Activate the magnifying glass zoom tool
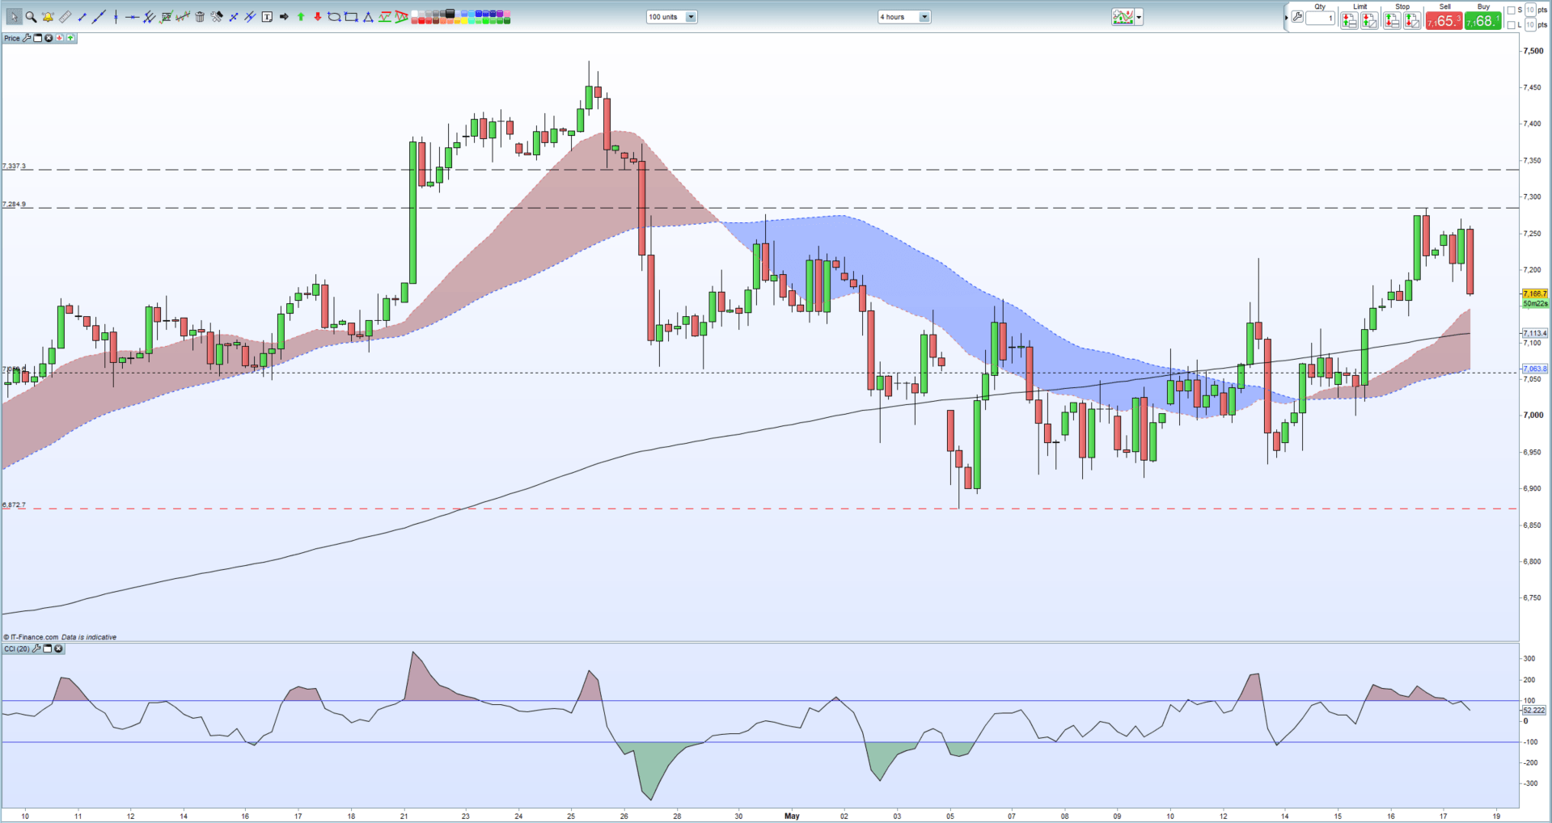The height and width of the screenshot is (823, 1552). click(x=31, y=17)
